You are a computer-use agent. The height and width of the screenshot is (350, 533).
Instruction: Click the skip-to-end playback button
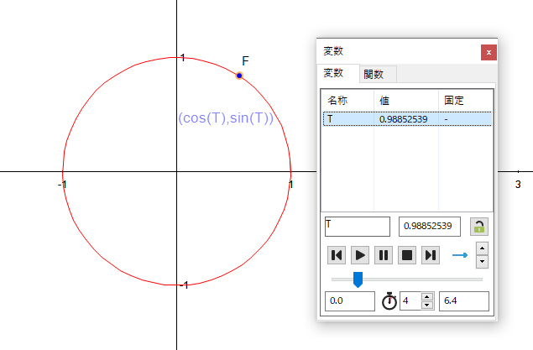coord(430,255)
